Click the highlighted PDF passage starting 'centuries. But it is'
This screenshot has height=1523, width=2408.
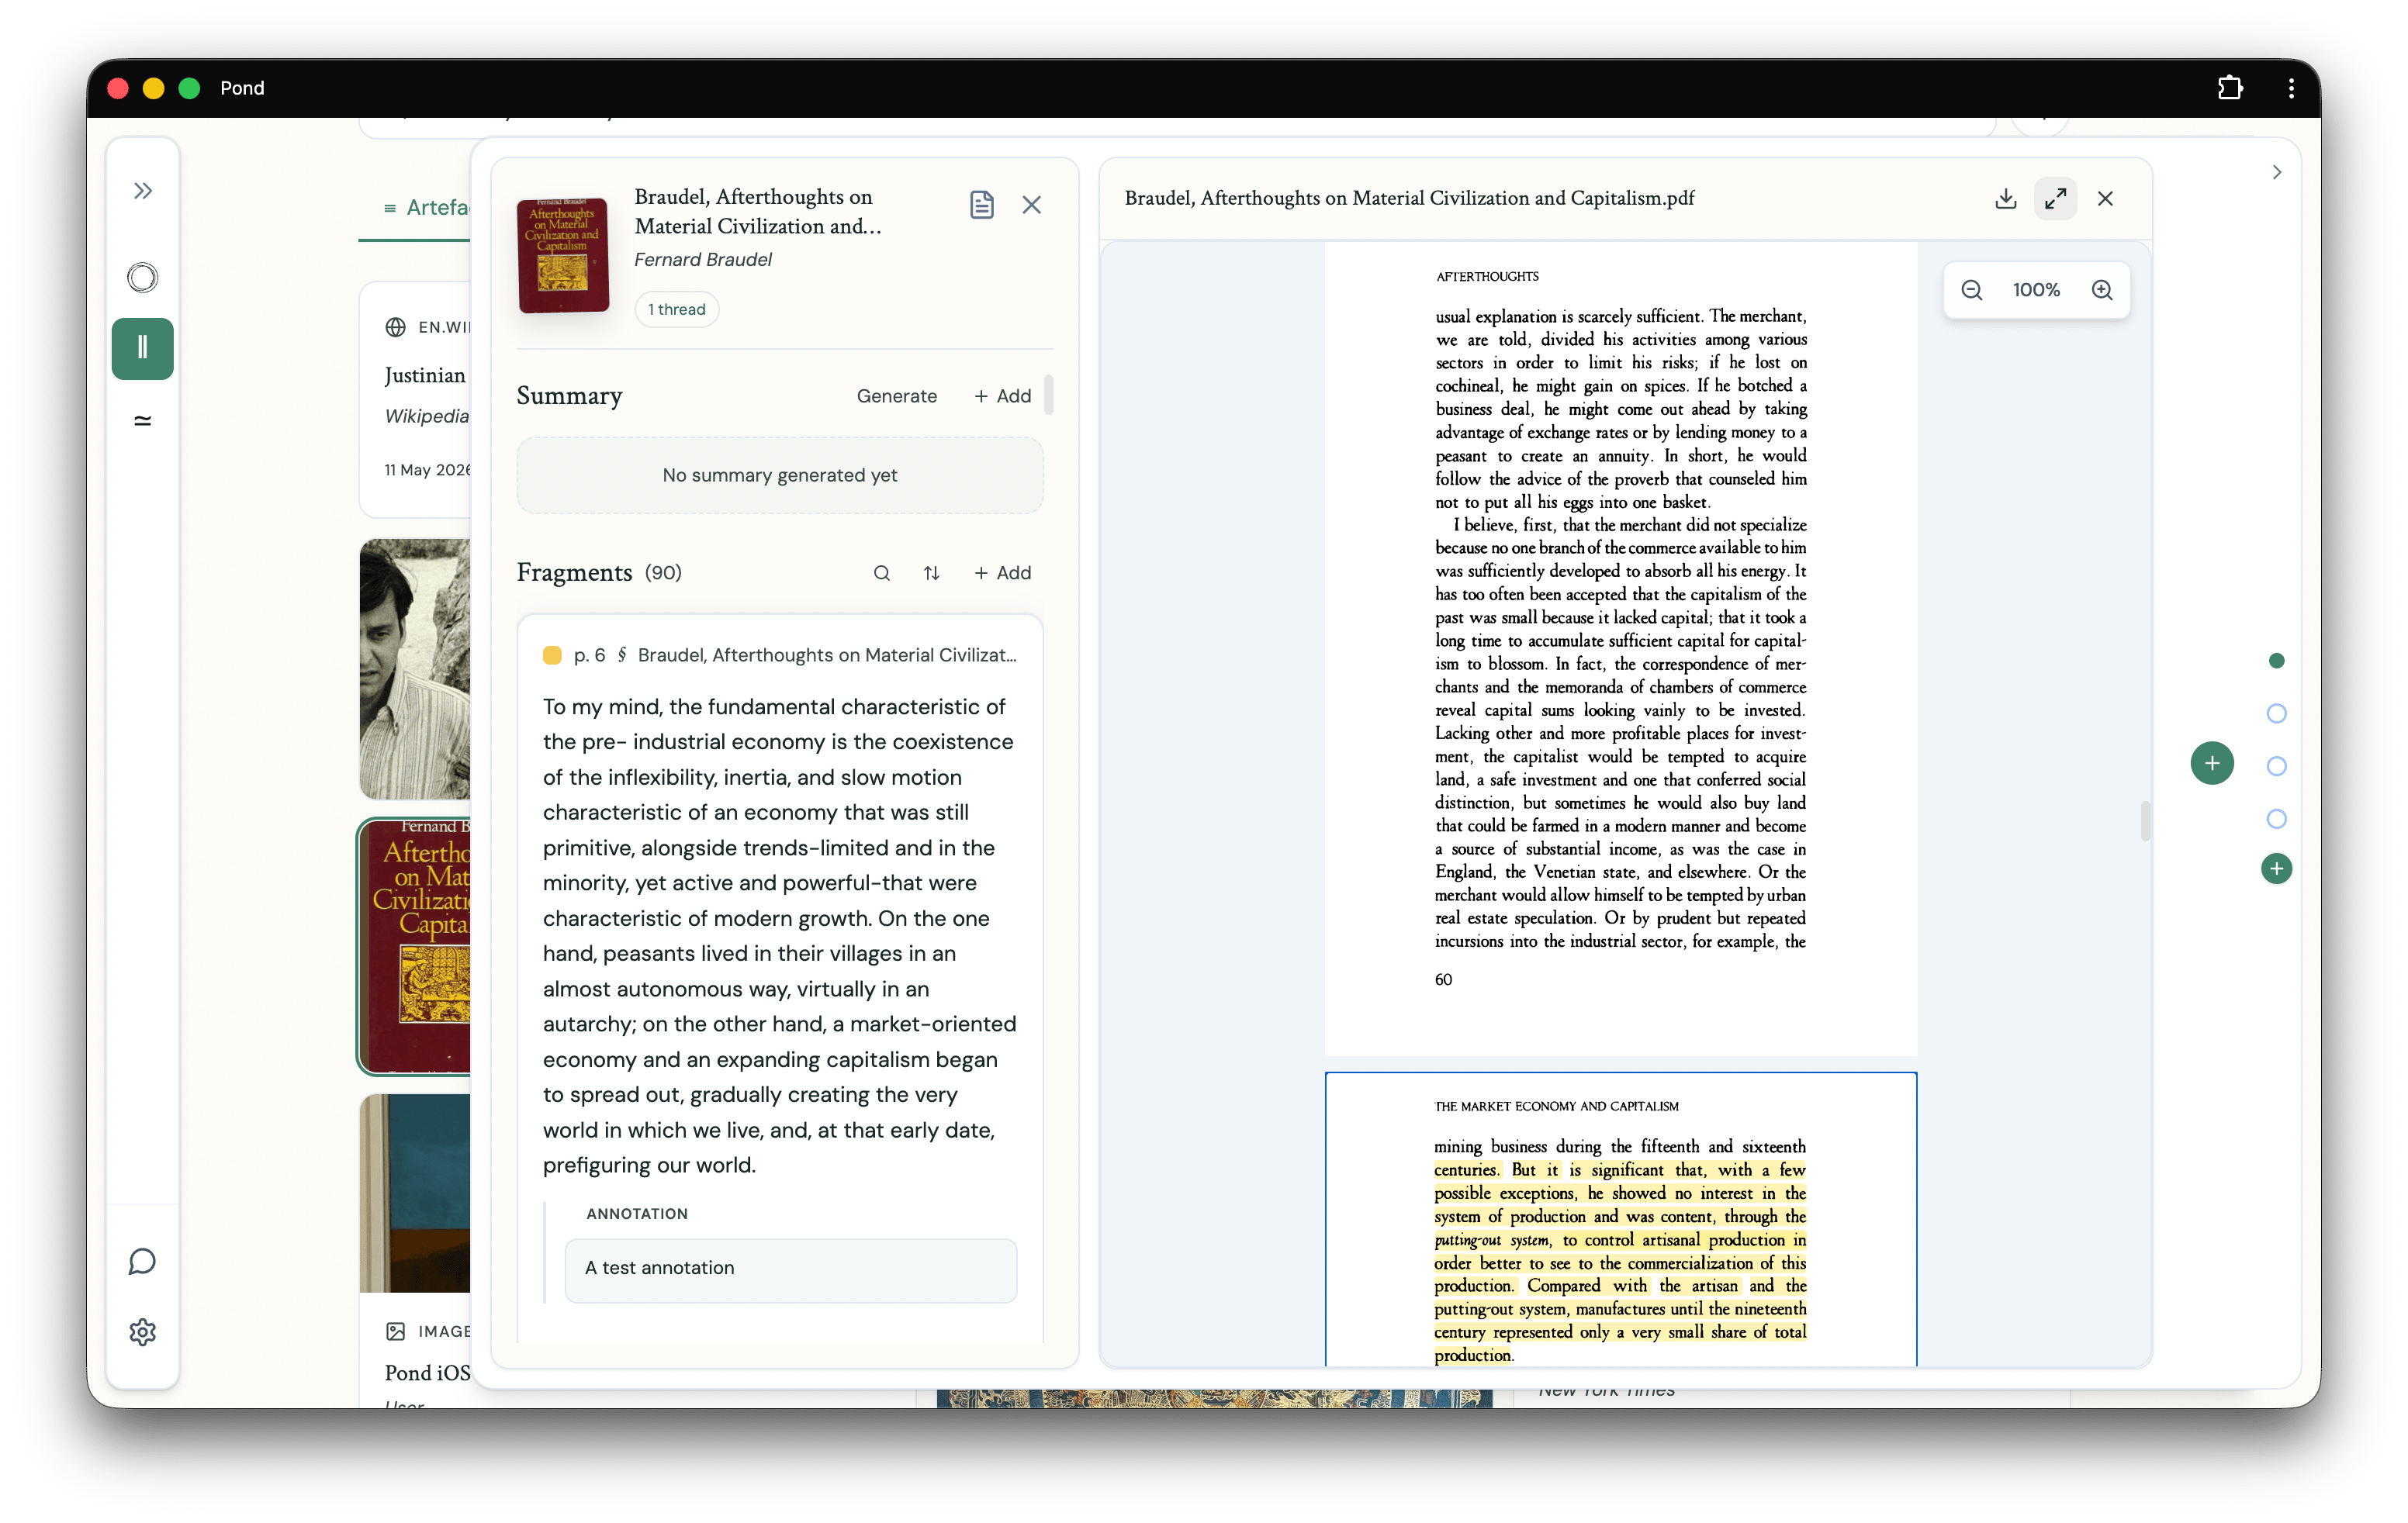[1620, 1262]
